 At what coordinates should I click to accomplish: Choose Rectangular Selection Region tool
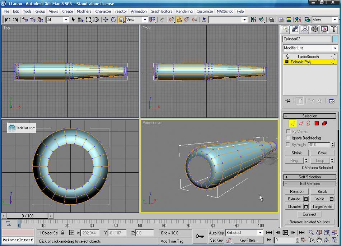[x=89, y=20]
